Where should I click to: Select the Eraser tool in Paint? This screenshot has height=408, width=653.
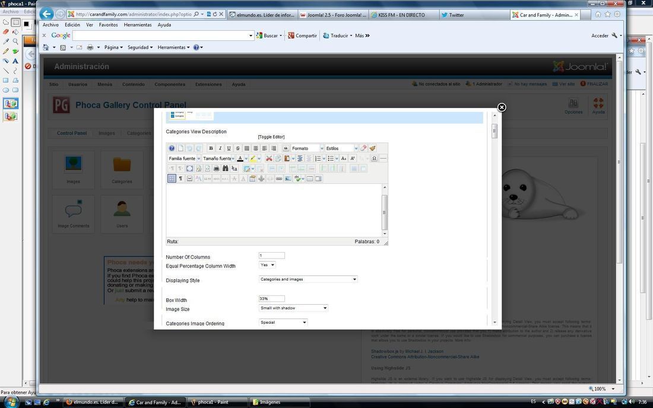pos(6,31)
